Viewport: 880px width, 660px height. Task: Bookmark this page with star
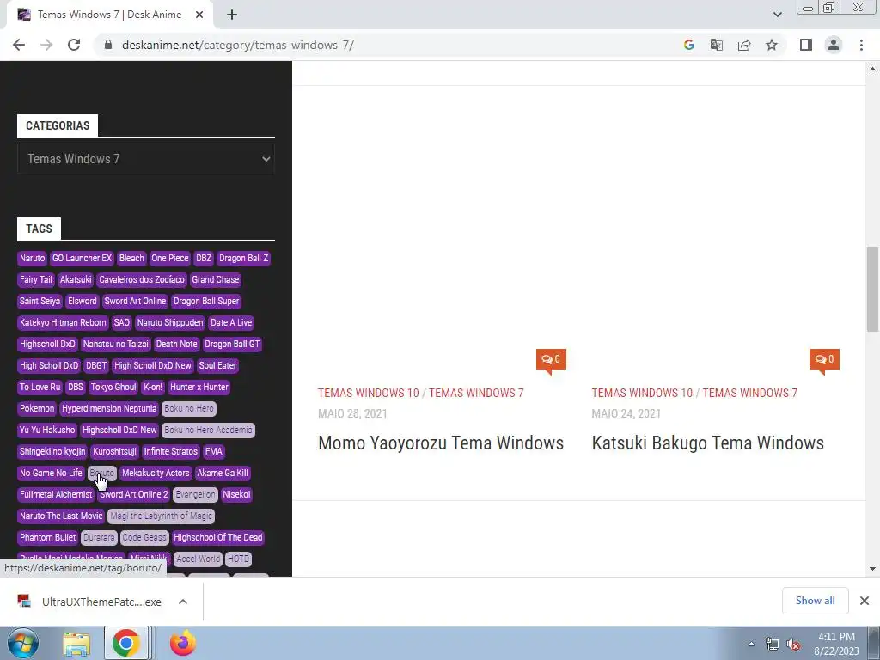(772, 45)
